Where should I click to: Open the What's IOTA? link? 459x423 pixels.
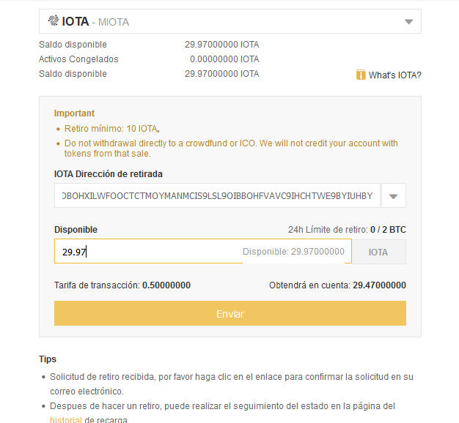394,75
